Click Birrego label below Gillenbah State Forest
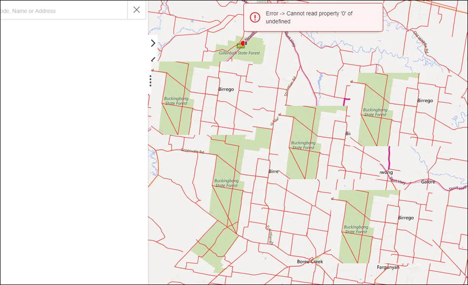 [x=226, y=89]
